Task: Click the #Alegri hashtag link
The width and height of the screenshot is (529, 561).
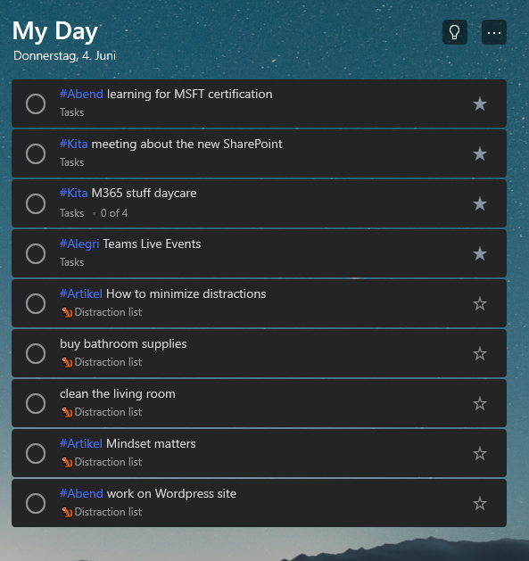Action: (x=79, y=244)
